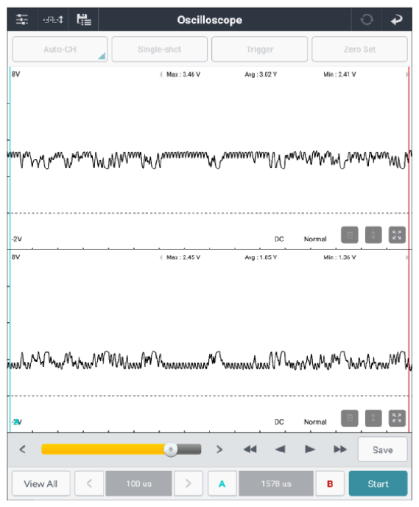Expand the upper channel to fullscreen
419x507 pixels.
tap(397, 235)
